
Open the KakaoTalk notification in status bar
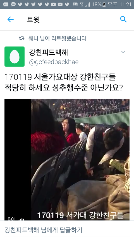coord(13,4)
